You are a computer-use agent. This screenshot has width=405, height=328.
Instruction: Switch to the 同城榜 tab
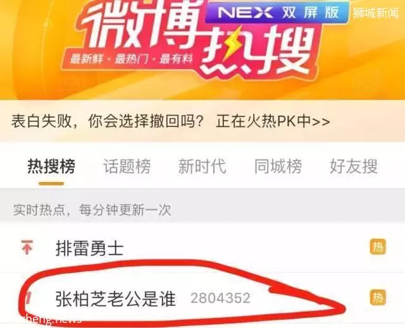tap(278, 166)
